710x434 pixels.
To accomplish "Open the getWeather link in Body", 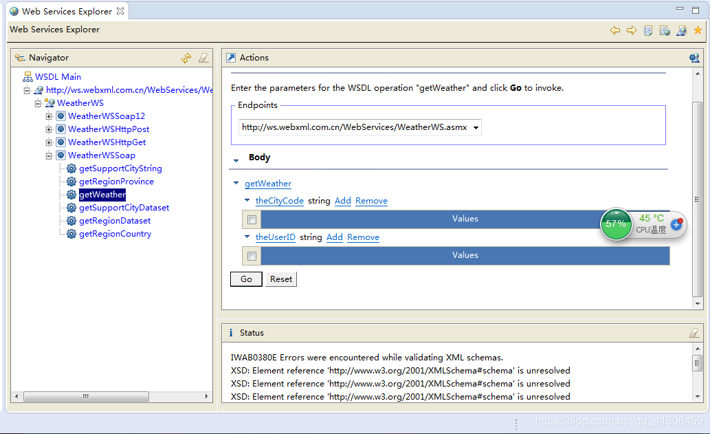I will pyautogui.click(x=268, y=184).
